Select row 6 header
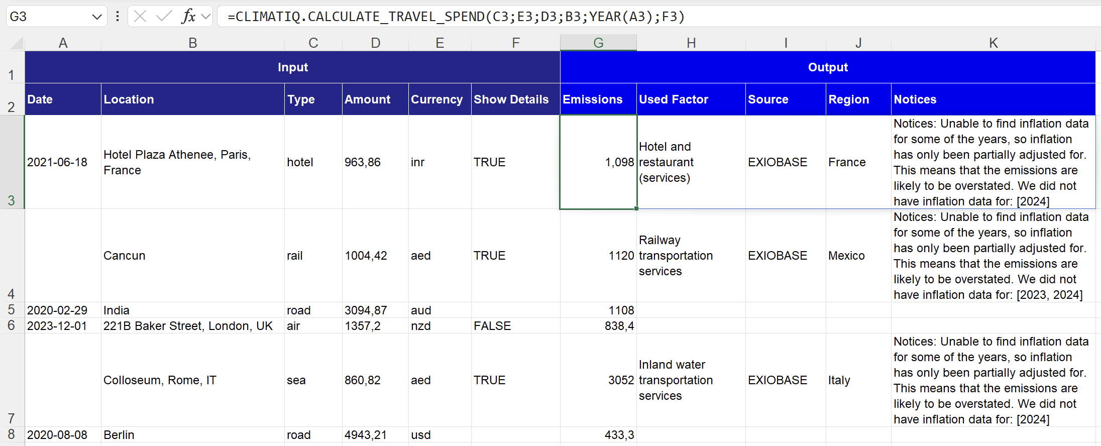This screenshot has height=446, width=1101. click(x=12, y=325)
